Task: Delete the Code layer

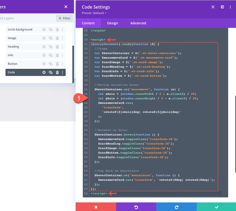Action: [57, 72]
